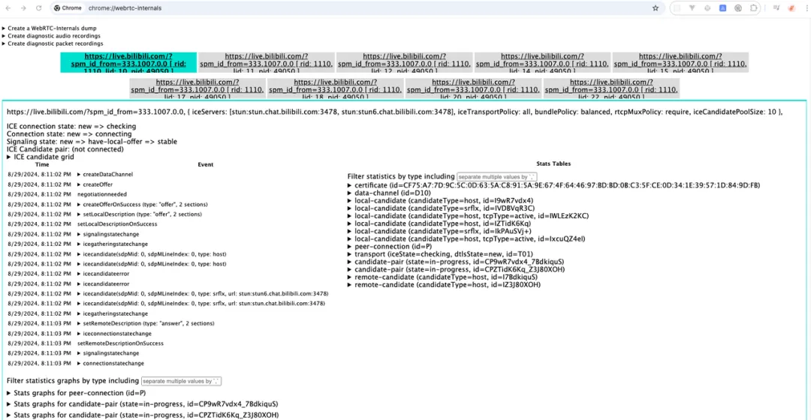Expand Create diagnostic audio recordings
This screenshot has height=420, width=811.
coord(52,36)
